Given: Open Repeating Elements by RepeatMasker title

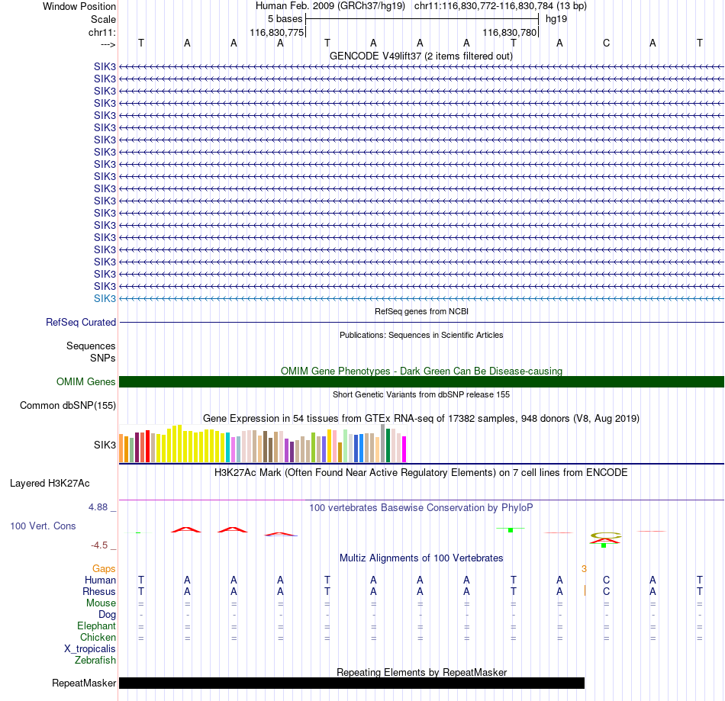Looking at the screenshot, I should pos(421,672).
